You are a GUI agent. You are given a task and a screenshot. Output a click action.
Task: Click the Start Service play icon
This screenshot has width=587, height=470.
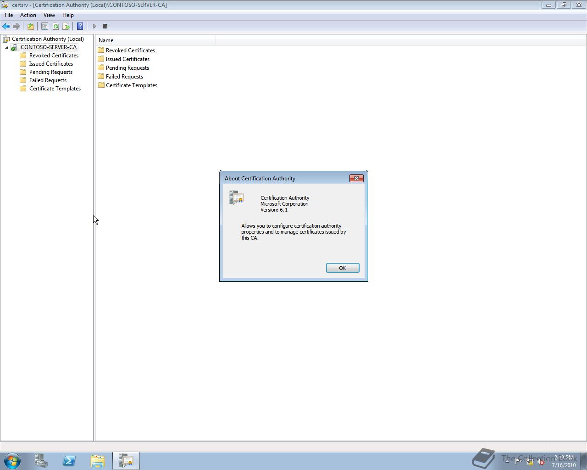click(x=94, y=26)
